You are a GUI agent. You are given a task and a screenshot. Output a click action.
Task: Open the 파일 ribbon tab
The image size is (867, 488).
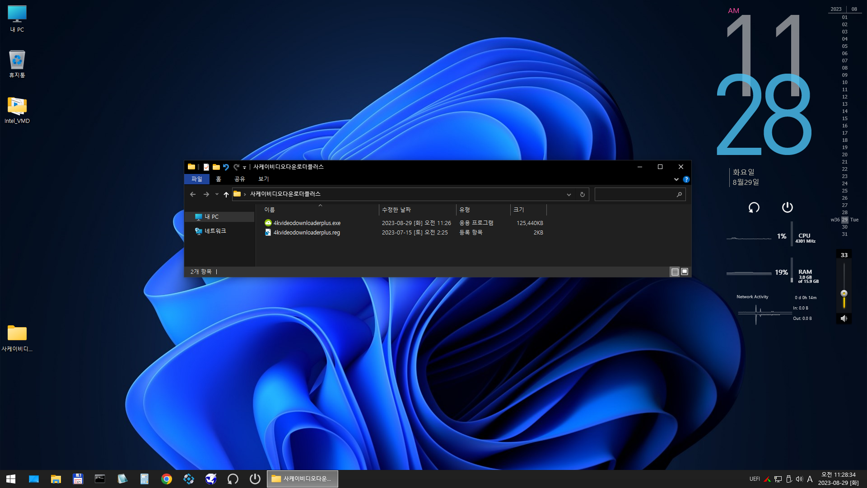pyautogui.click(x=197, y=179)
